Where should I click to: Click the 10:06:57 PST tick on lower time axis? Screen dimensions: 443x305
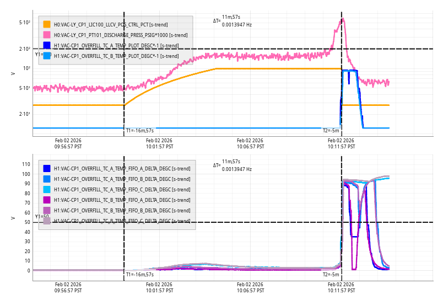pyautogui.click(x=251, y=288)
